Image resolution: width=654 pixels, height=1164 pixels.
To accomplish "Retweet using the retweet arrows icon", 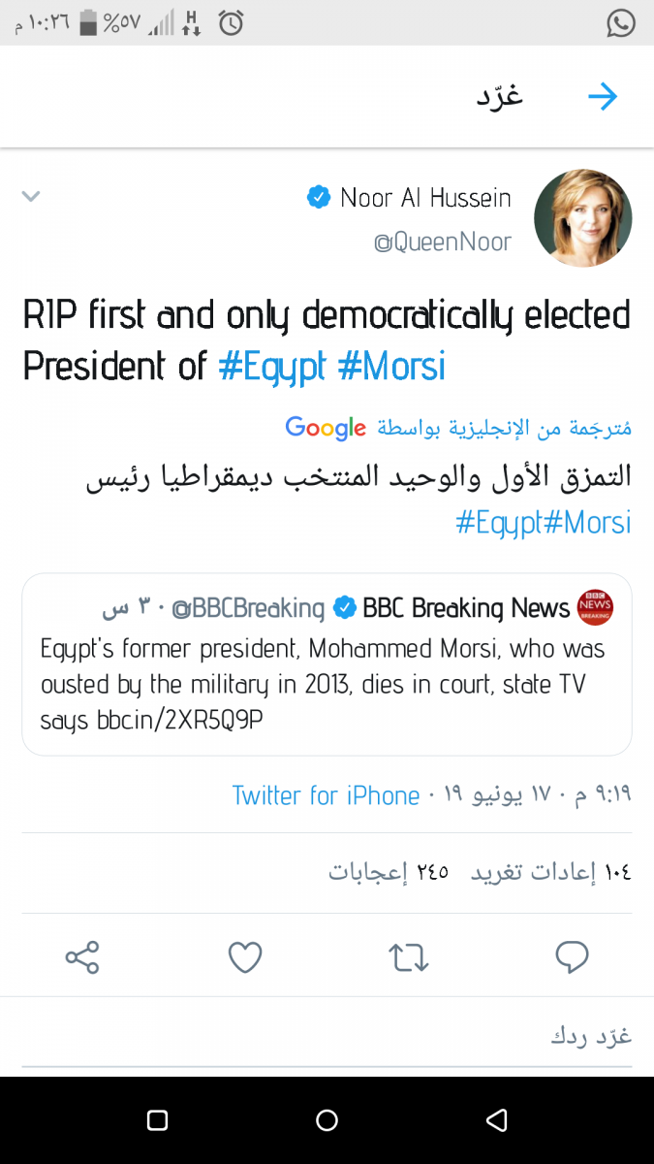I will (408, 957).
